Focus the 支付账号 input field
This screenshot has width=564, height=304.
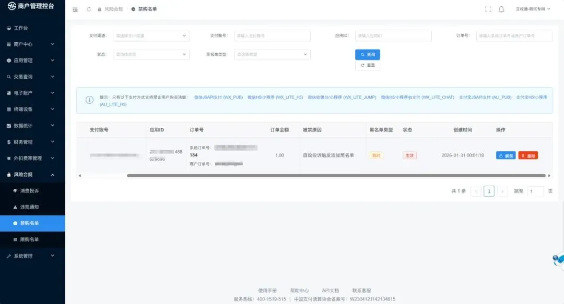272,35
